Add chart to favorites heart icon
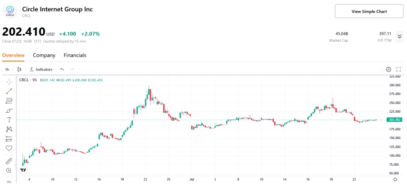Viewport: 407px width, 186px height. (x=9, y=148)
